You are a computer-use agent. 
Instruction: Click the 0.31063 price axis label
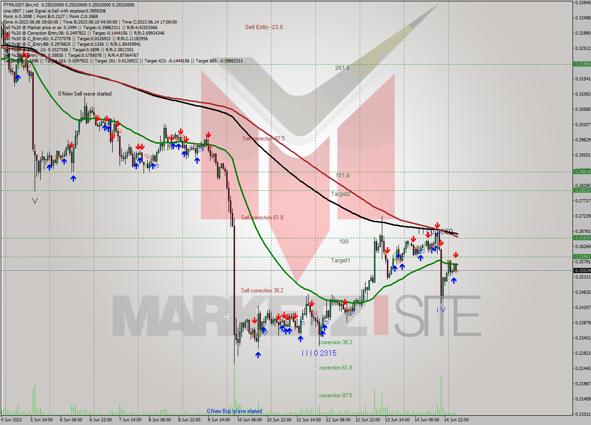[x=583, y=94]
